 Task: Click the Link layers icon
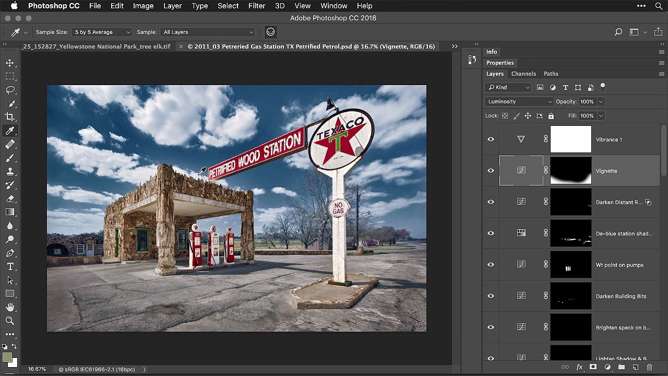click(565, 367)
